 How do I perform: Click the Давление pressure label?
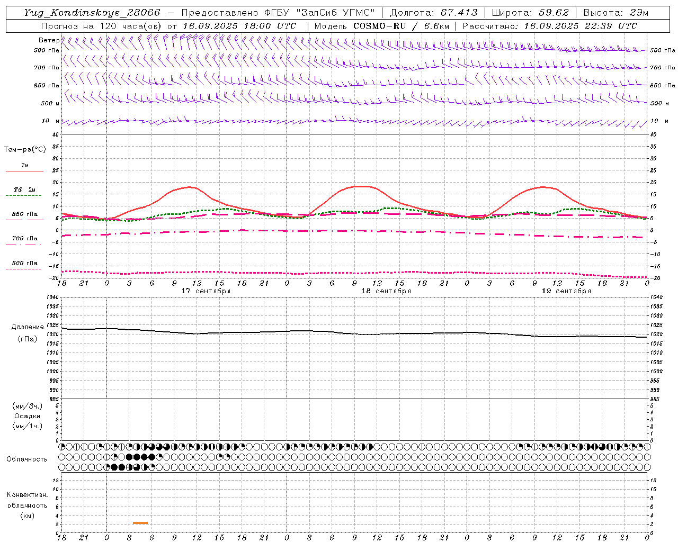[x=28, y=327]
